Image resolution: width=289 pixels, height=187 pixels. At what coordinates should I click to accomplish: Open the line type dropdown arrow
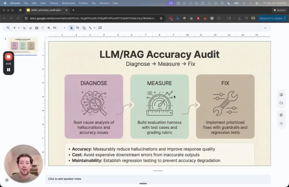pyautogui.click(x=95, y=28)
